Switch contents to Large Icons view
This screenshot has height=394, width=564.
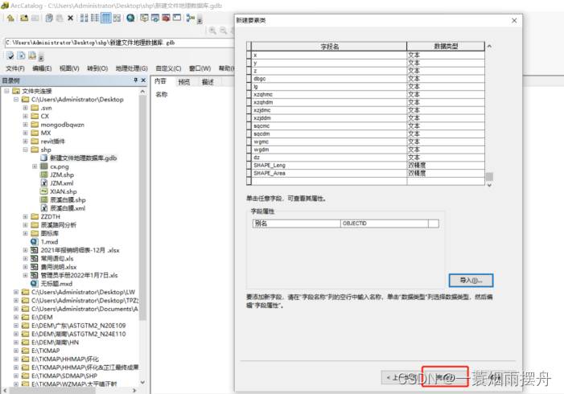84,18
